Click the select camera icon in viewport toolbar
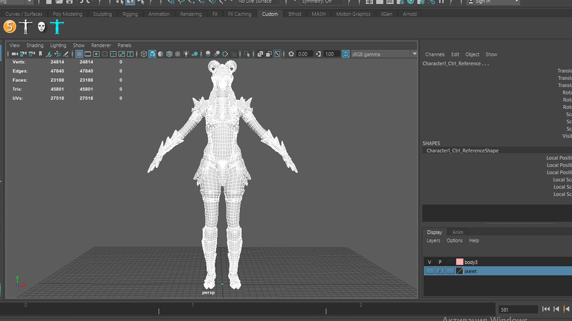The height and width of the screenshot is (321, 572). (15, 54)
